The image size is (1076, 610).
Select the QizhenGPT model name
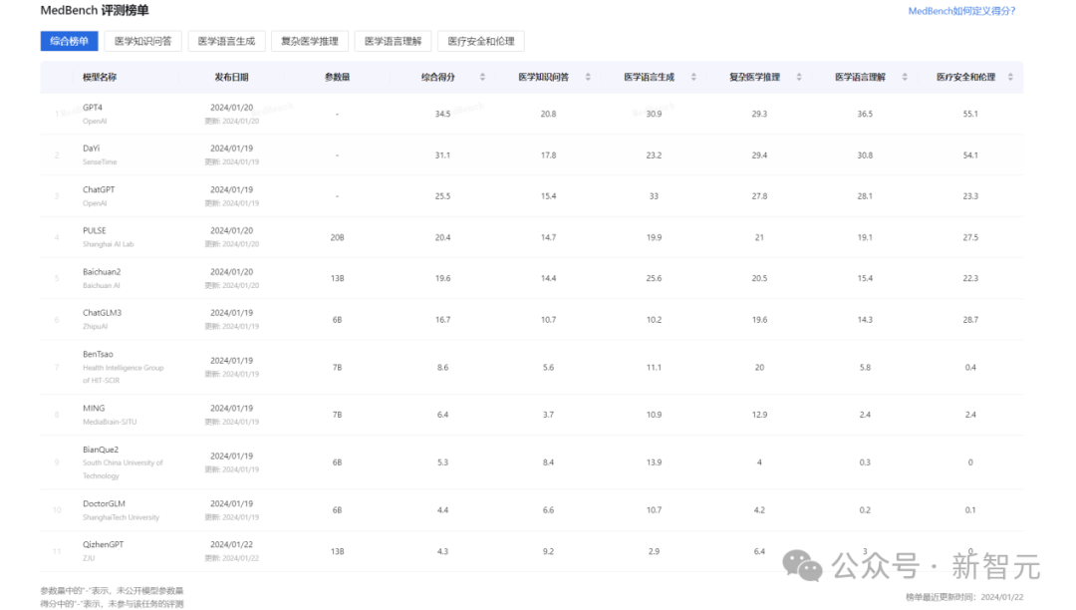tap(104, 545)
